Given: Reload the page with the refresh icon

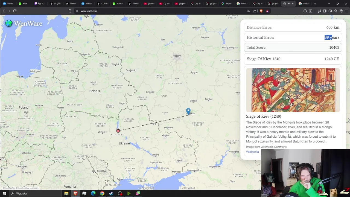Looking at the screenshot, I should pyautogui.click(x=15, y=11).
